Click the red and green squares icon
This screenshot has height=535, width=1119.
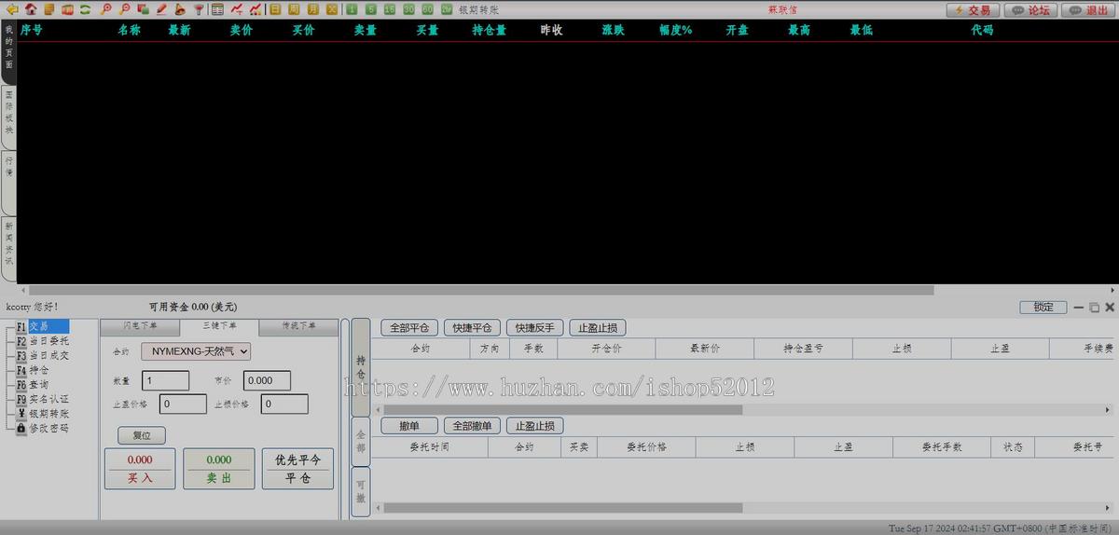coord(143,9)
